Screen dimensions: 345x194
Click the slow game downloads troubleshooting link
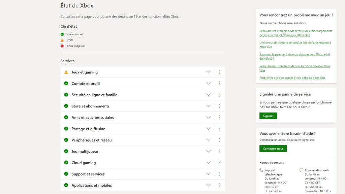click(x=295, y=33)
